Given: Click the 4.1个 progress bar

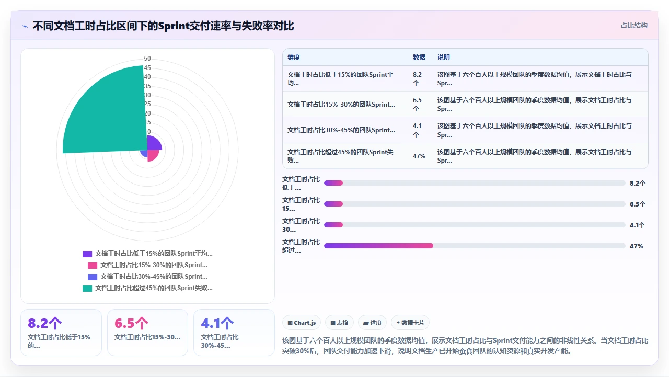Looking at the screenshot, I should point(475,225).
